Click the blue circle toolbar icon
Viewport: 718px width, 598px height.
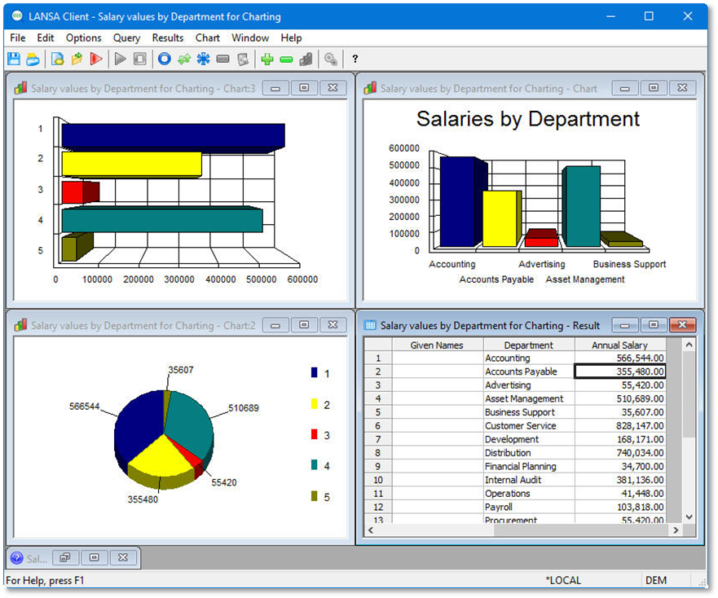[164, 59]
